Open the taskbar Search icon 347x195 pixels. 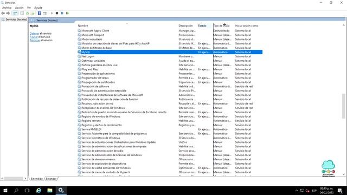pos(16,190)
